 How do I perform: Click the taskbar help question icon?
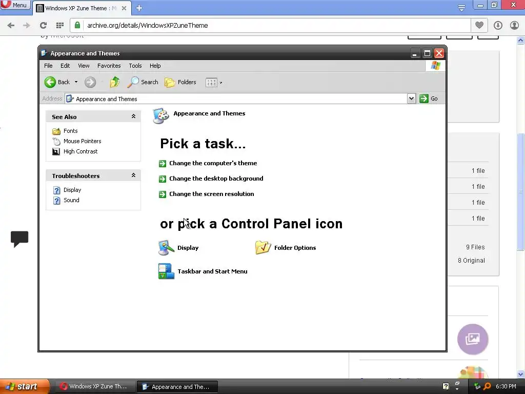pyautogui.click(x=446, y=386)
